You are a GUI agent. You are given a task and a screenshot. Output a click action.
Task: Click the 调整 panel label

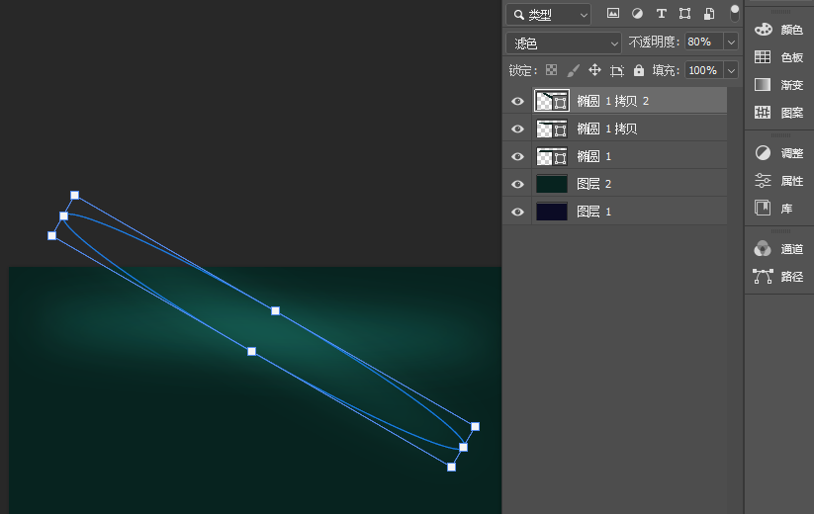click(x=791, y=153)
